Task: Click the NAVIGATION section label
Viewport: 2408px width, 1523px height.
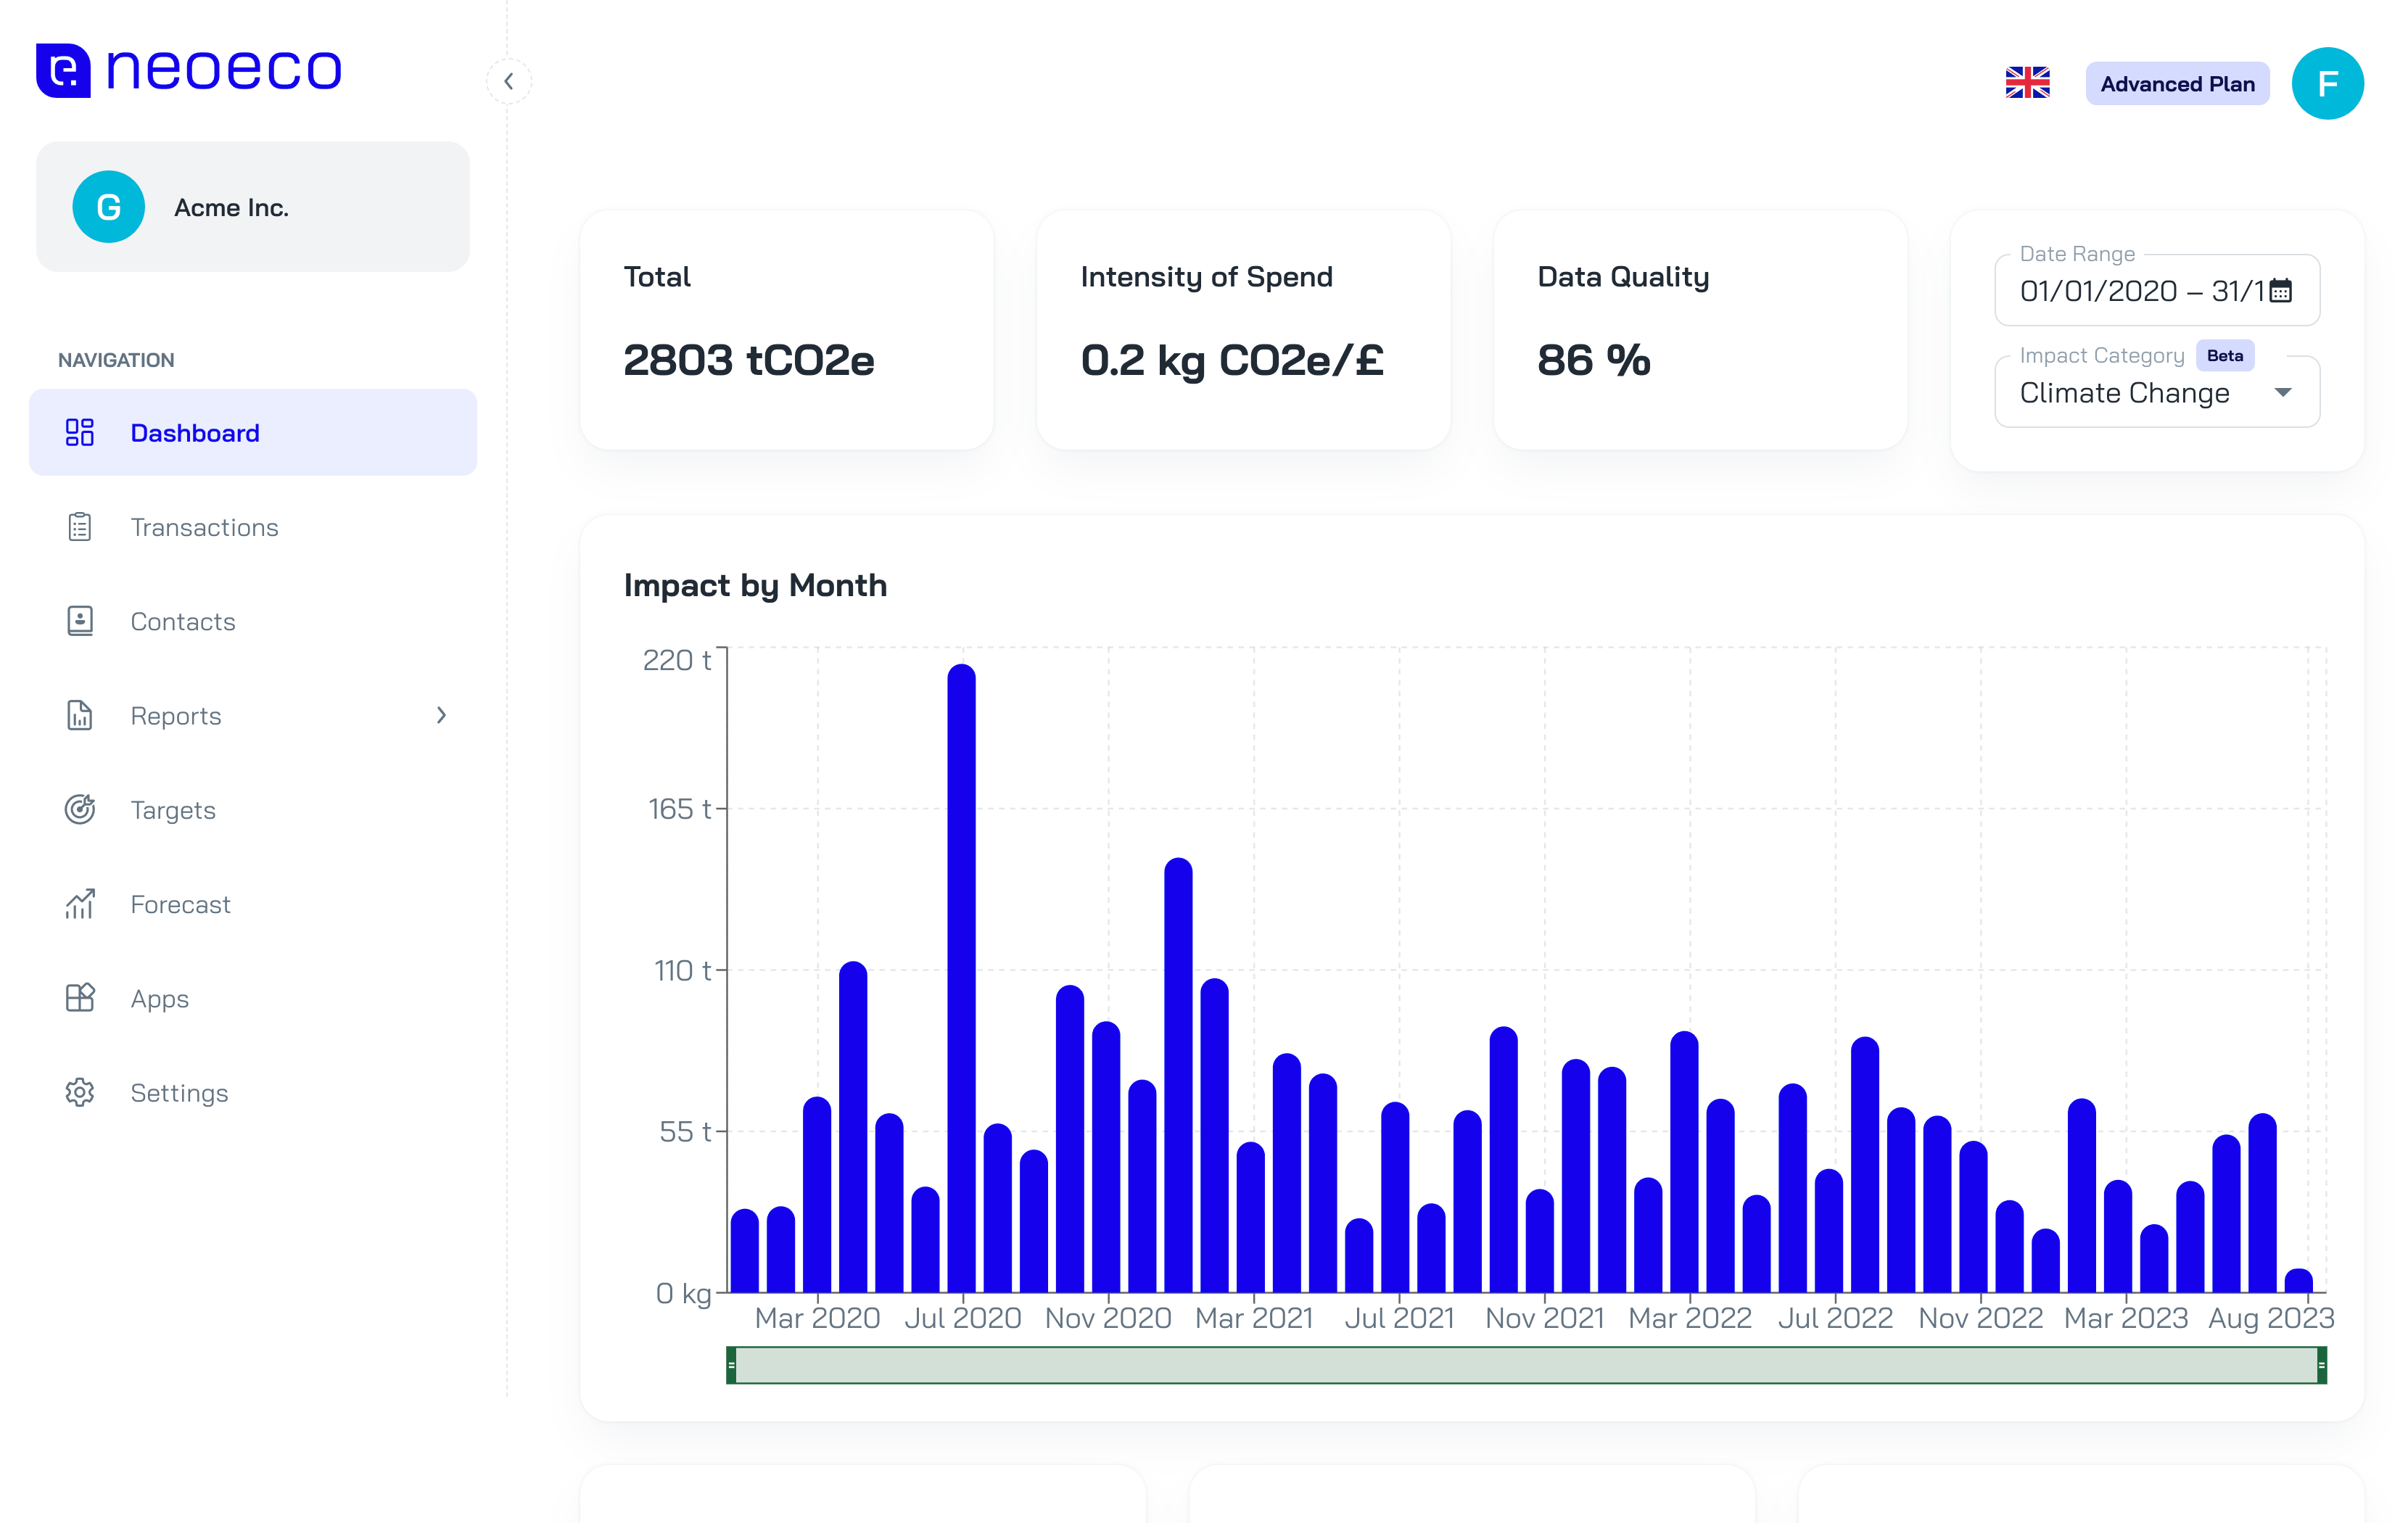Action: tap(116, 360)
